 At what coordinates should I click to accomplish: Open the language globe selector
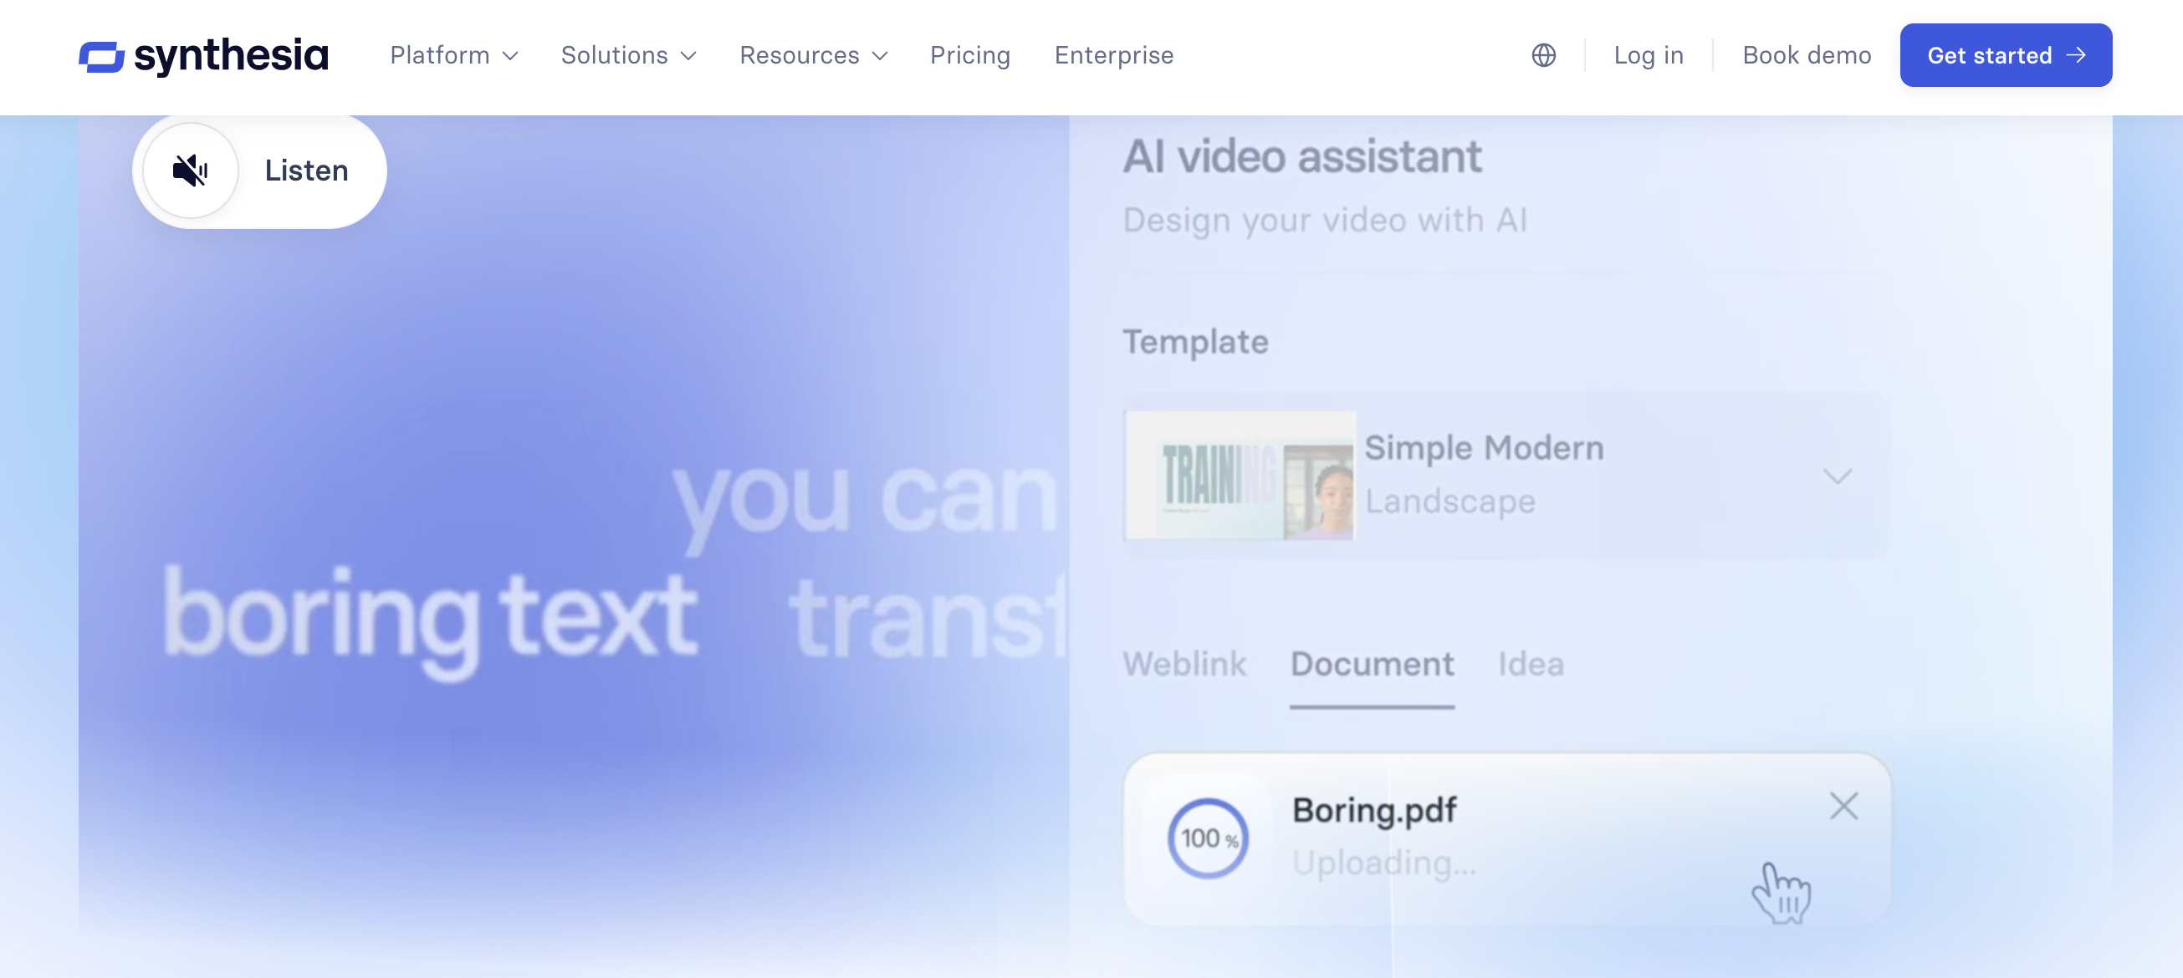coord(1543,56)
